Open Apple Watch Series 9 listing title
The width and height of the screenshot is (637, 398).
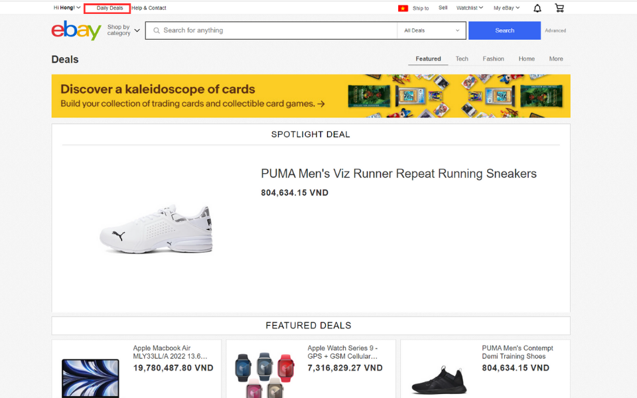[342, 352]
